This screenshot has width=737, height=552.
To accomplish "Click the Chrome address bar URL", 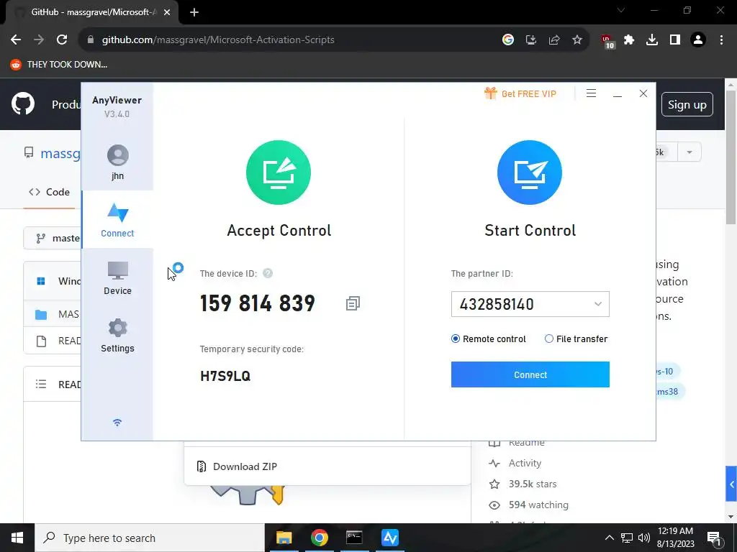I will pos(218,40).
